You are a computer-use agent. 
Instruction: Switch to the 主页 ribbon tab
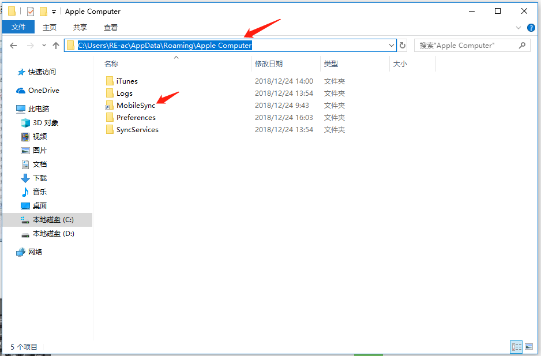[x=50, y=27]
